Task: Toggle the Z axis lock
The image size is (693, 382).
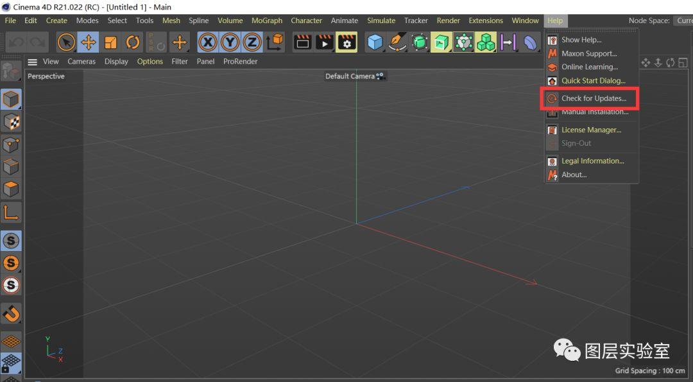Action: click(252, 43)
